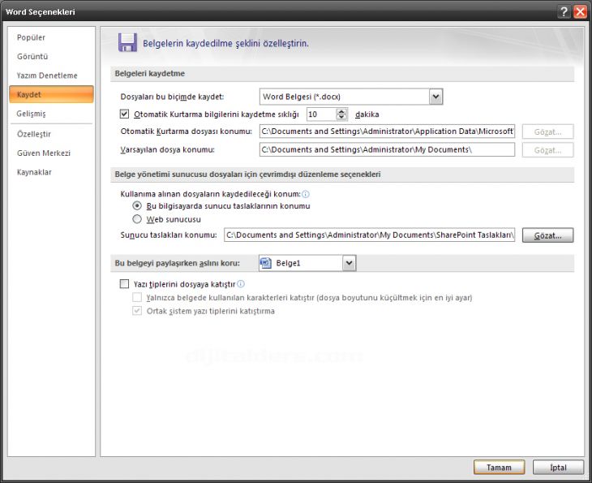The height and width of the screenshot is (483, 592).
Task: Click the Varsayılan dosya konumu path field
Action: [x=387, y=149]
